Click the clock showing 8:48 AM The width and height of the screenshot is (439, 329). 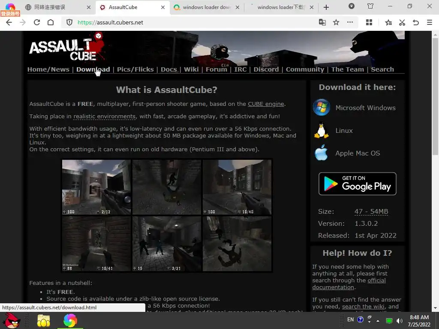tap(419, 317)
